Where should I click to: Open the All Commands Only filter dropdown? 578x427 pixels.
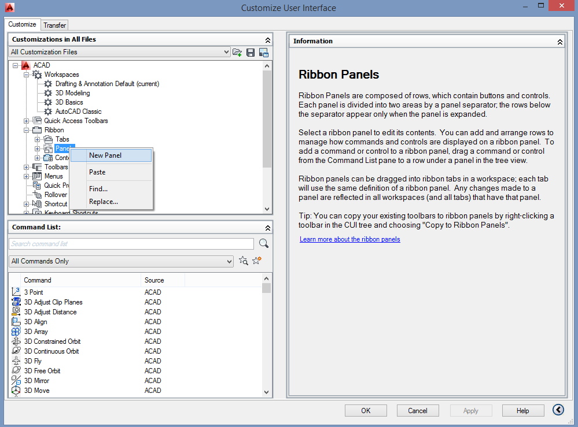230,261
